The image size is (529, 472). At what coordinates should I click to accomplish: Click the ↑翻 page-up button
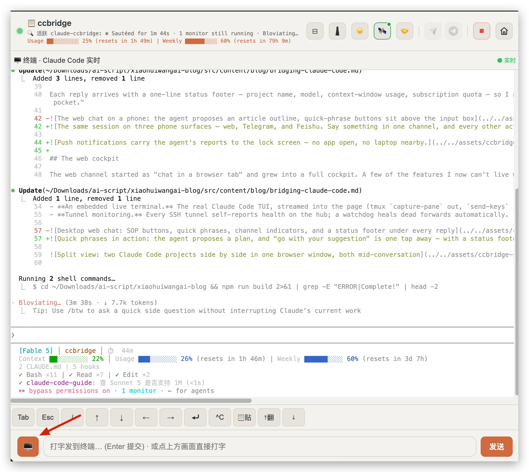coord(269,417)
